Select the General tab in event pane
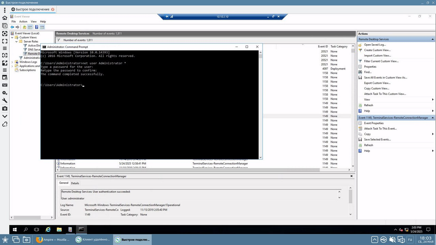The image size is (436, 245). coord(64,183)
